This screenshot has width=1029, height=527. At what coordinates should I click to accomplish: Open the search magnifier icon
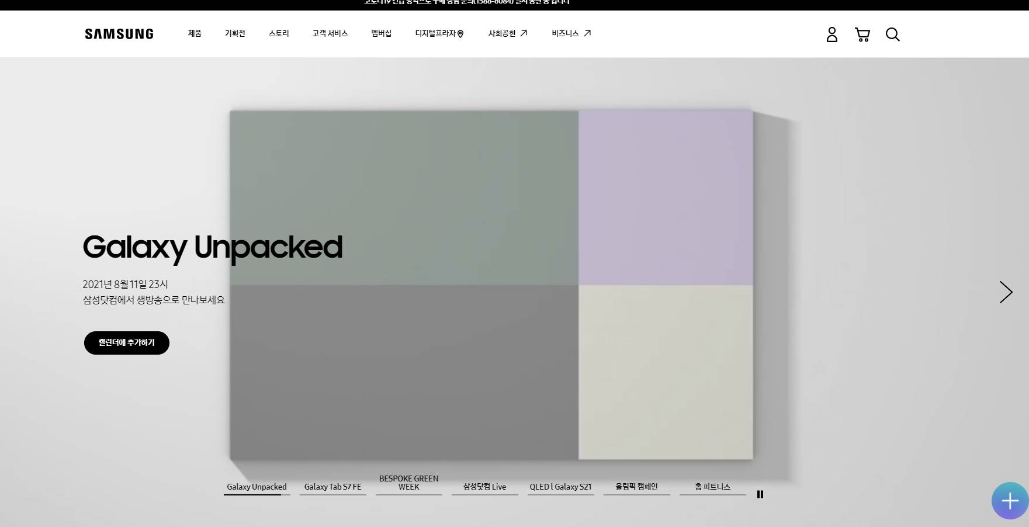click(x=892, y=34)
